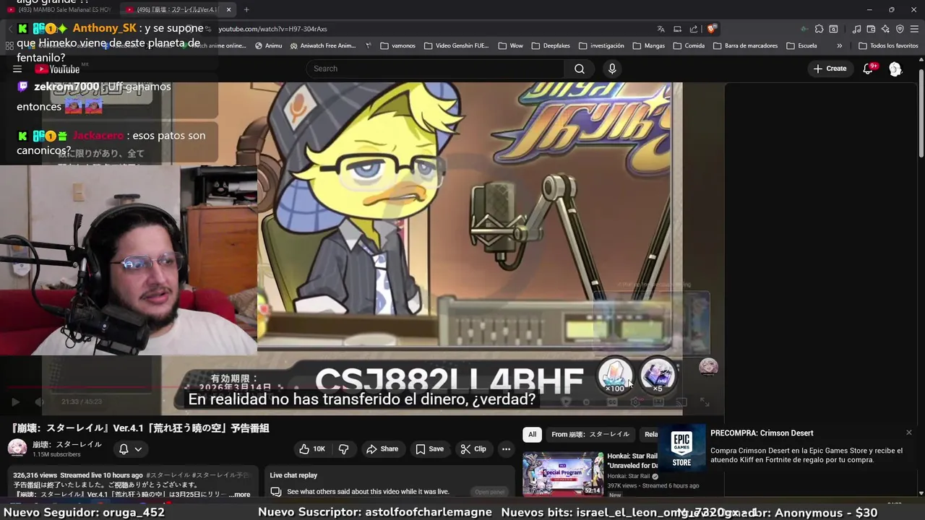
Task: Focus the YouTube Search field
Action: (436, 69)
